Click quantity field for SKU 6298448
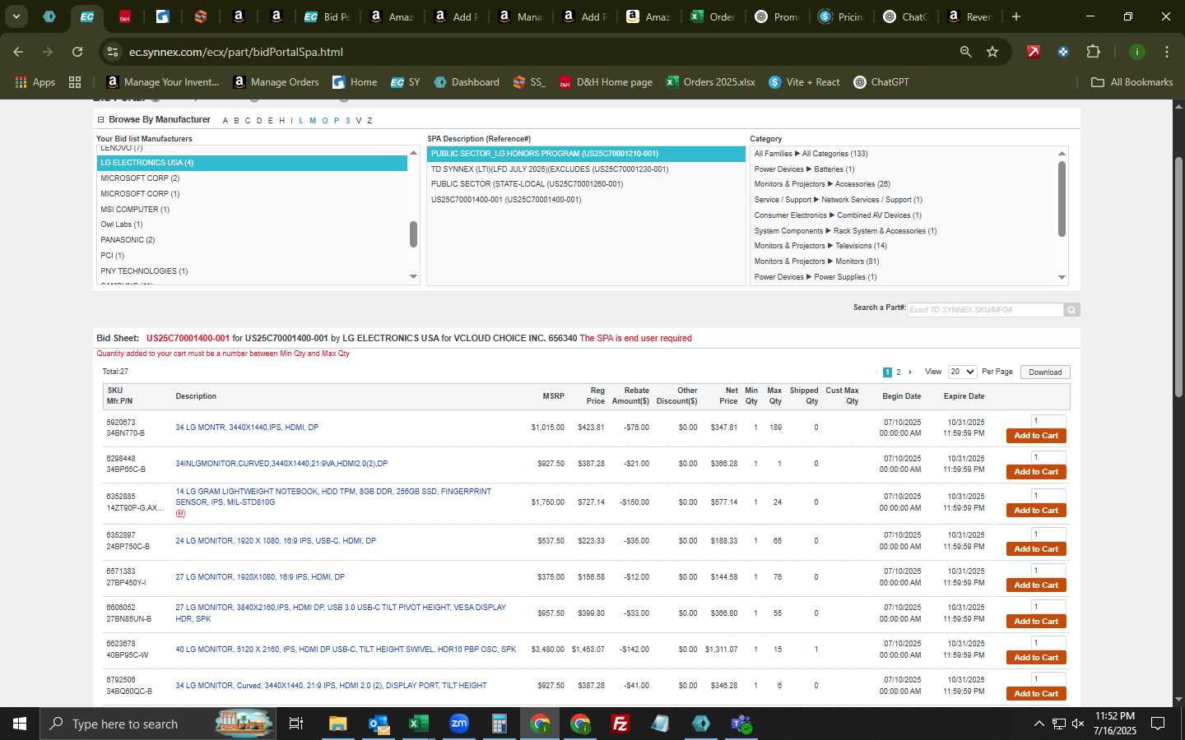Screen dimensions: 1185x740 tap(1048, 457)
